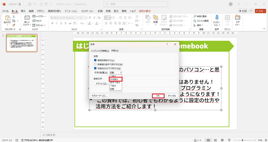268x142 pixels.
Task: Select 中央揃え from the dropdown list
Action: click(116, 79)
